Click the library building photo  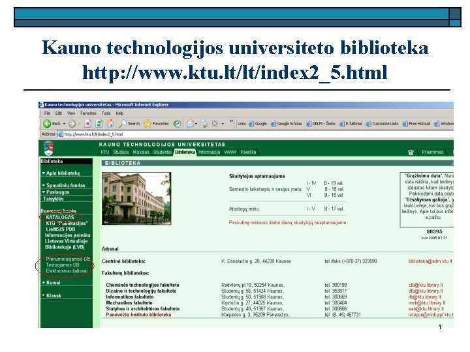click(x=136, y=198)
